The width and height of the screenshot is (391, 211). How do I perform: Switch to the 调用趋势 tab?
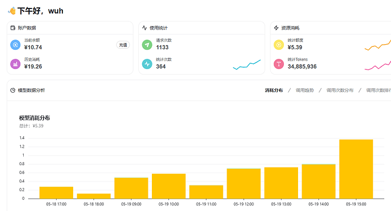click(x=305, y=90)
